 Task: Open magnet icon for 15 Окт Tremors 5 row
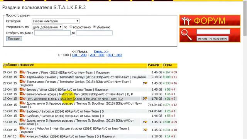click(x=24, y=120)
